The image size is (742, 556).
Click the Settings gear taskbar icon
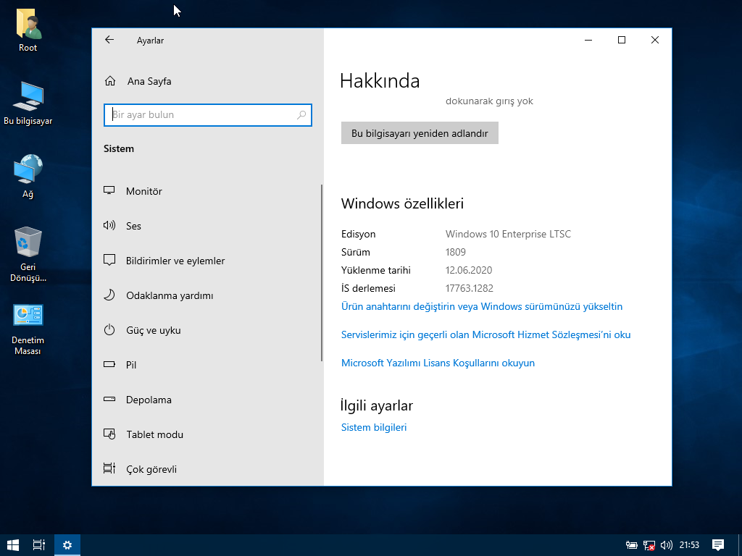pos(67,545)
